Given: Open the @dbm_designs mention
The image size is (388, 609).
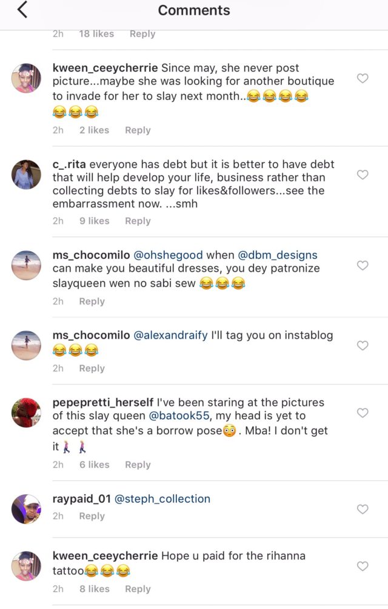Looking at the screenshot, I should pos(278,255).
